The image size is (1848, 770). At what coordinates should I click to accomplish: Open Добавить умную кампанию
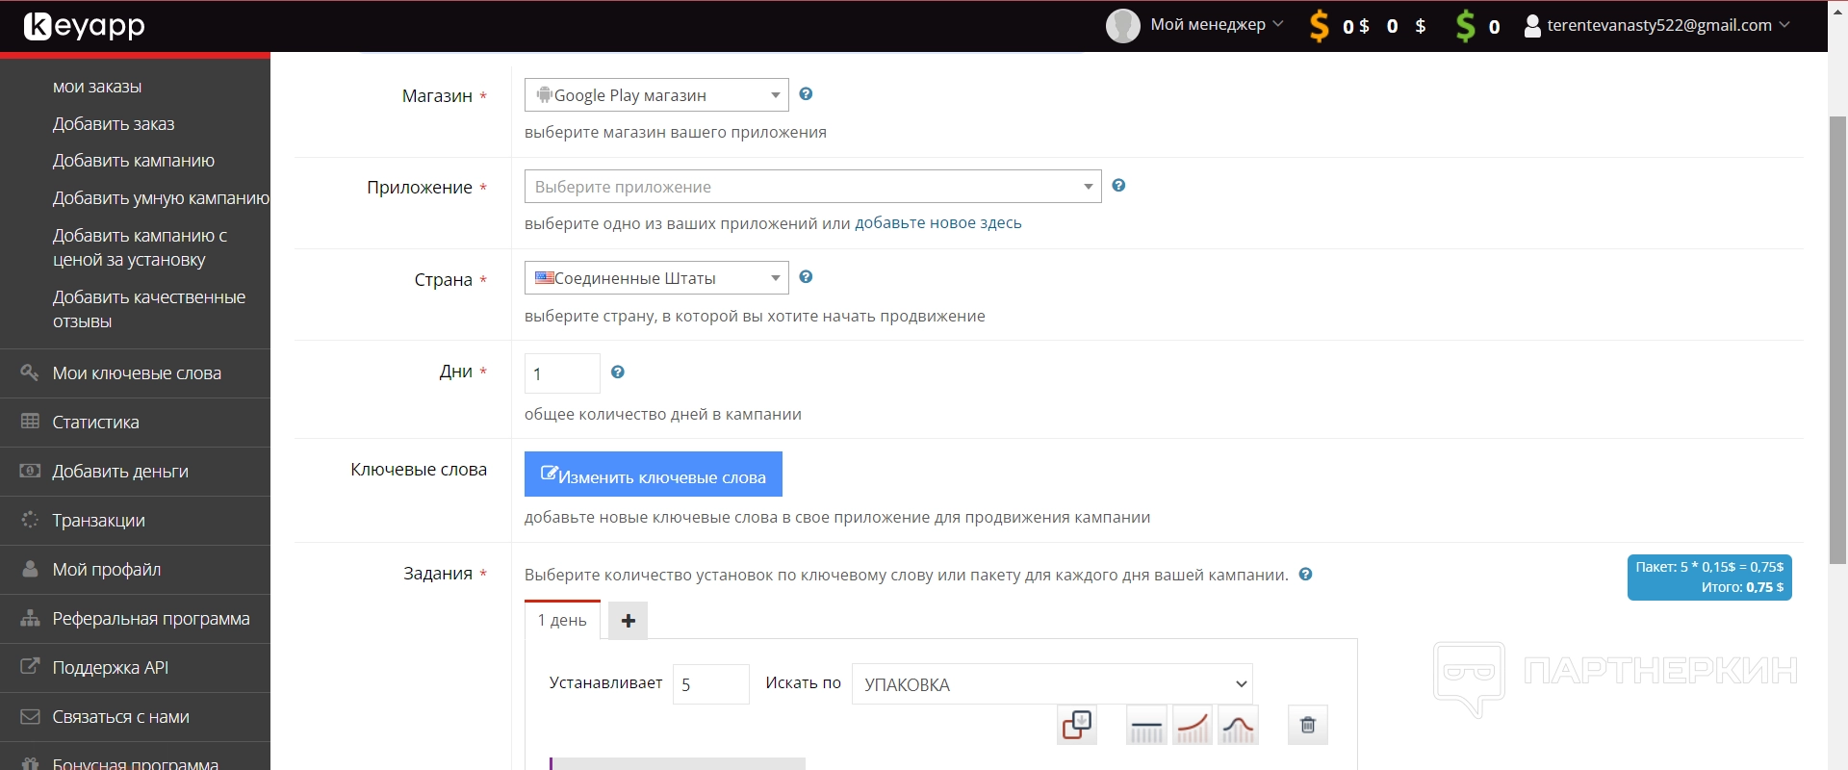coord(161,198)
